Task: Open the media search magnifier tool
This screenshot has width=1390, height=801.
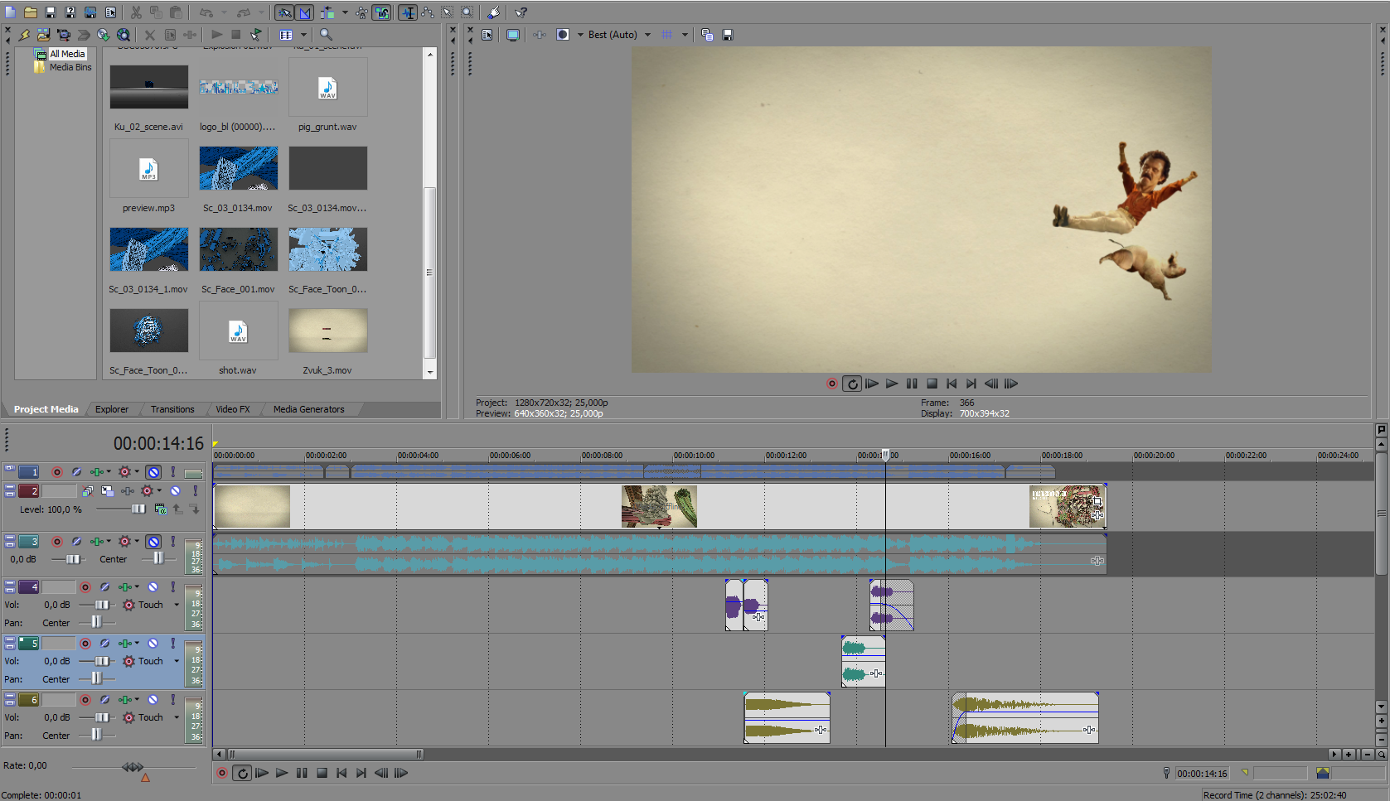Action: 326,35
